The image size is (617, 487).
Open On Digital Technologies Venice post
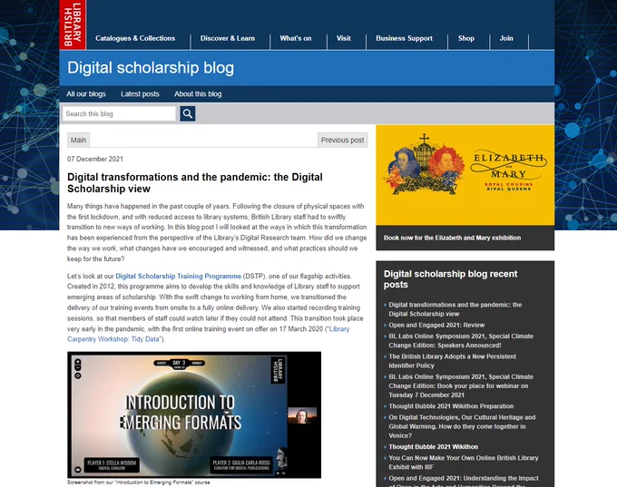point(462,426)
